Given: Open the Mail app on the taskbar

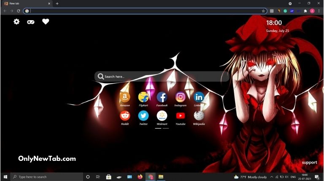Looking at the screenshot, I should click(130, 177).
